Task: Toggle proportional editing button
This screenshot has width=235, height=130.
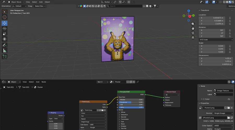Action: [129, 2]
